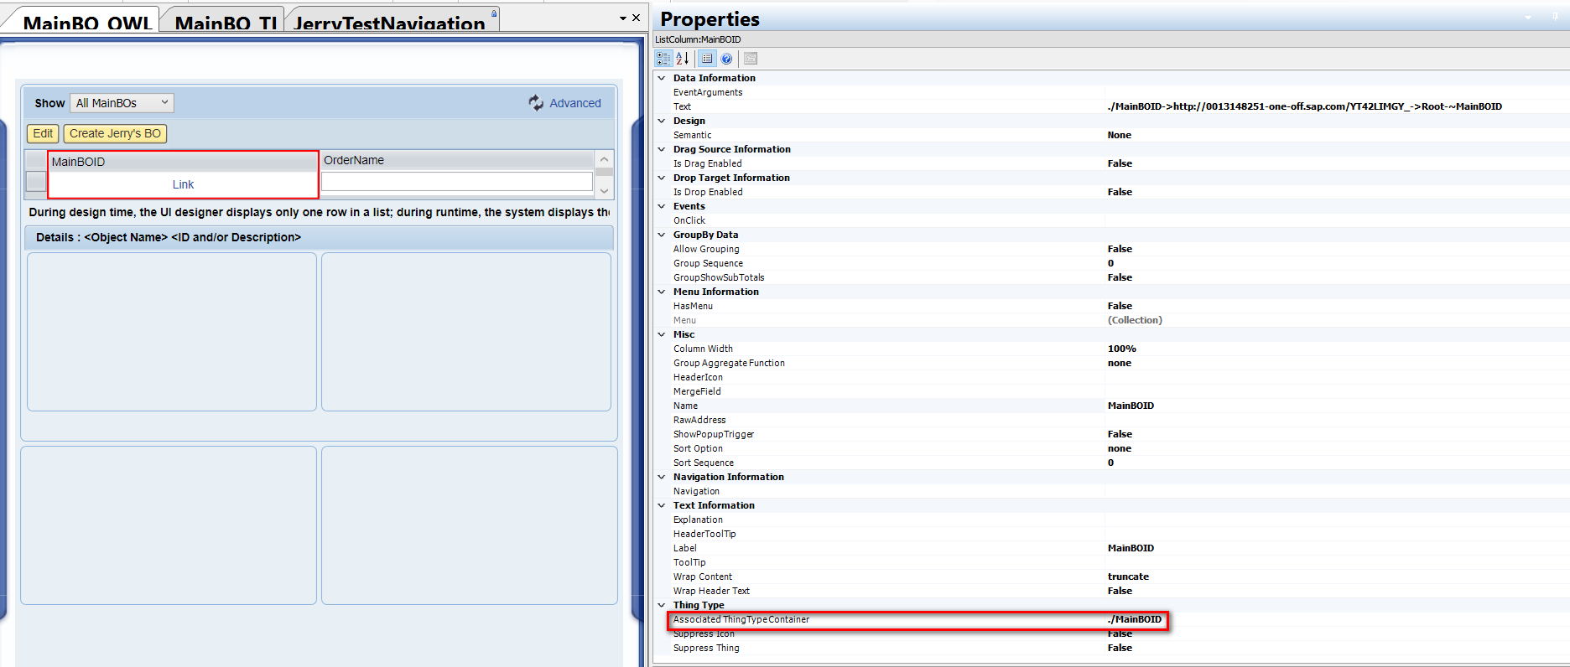Collapse the Text Information group

coord(662,505)
